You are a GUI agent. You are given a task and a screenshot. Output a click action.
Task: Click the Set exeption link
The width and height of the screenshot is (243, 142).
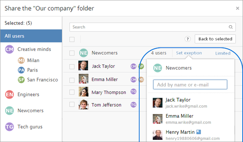189,53
